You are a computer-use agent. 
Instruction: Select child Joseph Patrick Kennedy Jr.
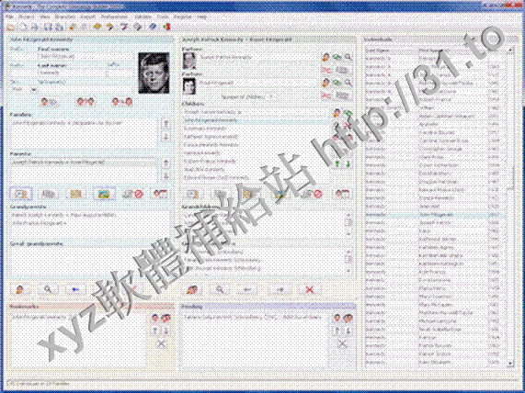tap(257, 112)
